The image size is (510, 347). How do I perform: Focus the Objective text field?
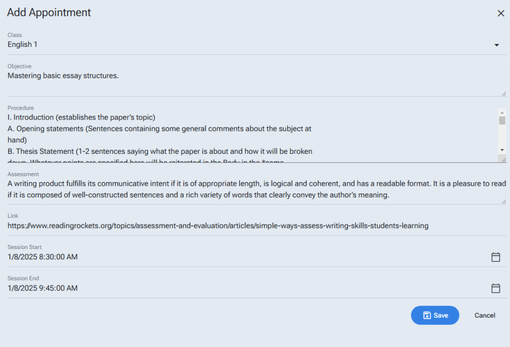(x=249, y=82)
